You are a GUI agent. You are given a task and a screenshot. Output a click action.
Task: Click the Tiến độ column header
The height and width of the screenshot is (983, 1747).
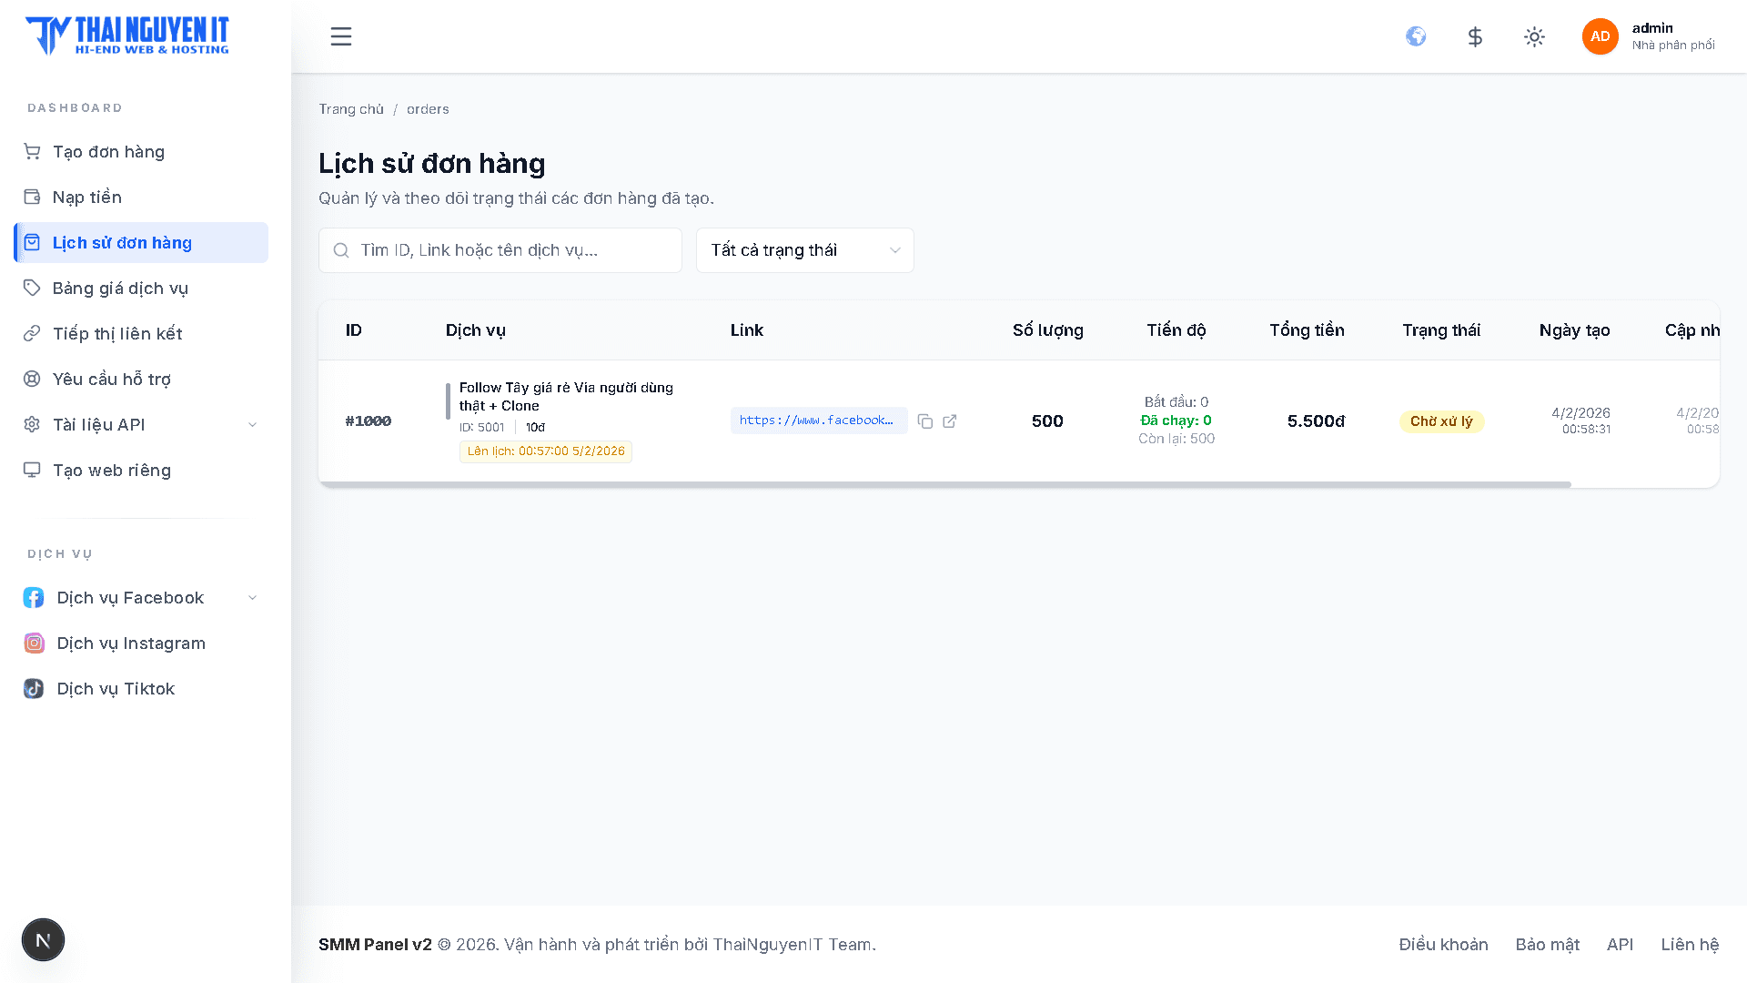pos(1176,330)
